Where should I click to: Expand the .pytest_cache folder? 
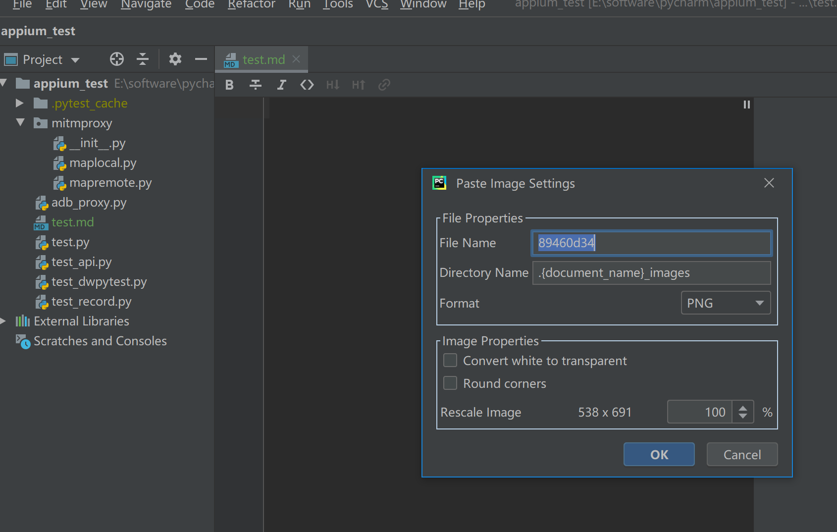20,103
